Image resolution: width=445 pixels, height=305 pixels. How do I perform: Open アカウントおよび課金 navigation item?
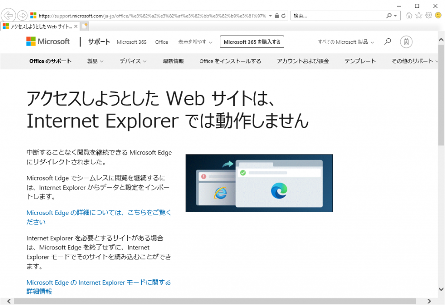pos(303,61)
